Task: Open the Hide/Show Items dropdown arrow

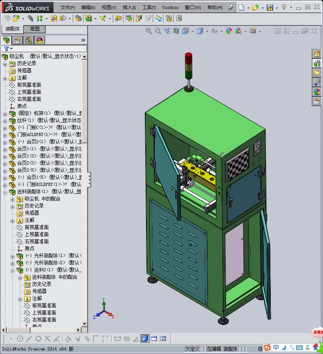Action: click(221, 31)
